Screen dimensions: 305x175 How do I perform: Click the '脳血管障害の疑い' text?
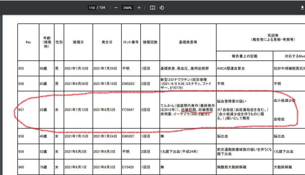[232, 101]
